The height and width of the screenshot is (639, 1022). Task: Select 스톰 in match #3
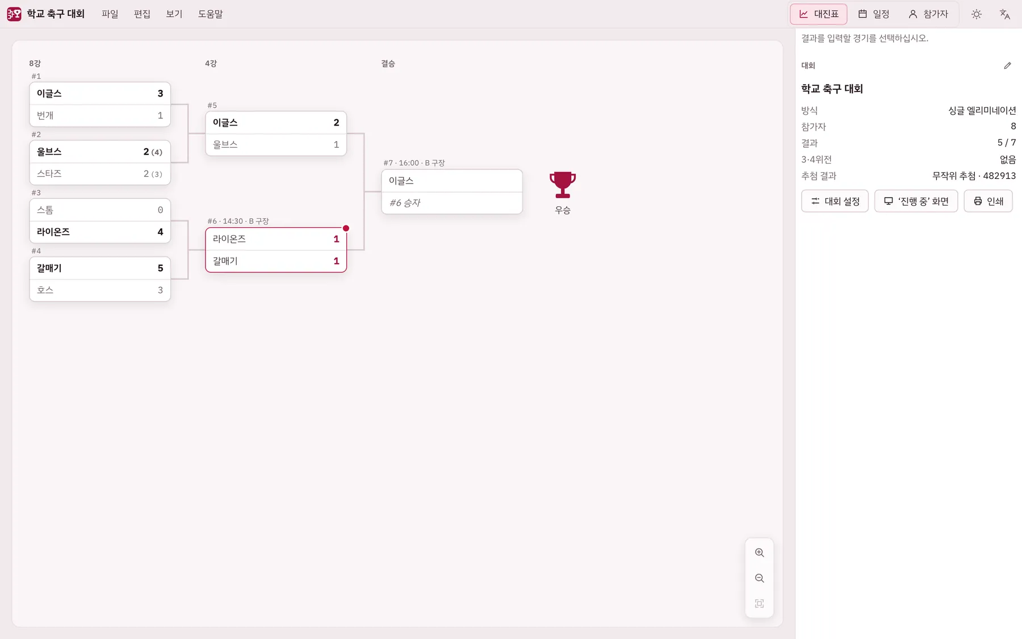100,210
